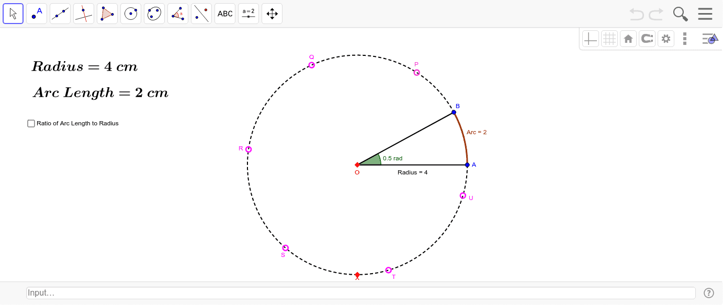Open the point capturing options

[647, 38]
